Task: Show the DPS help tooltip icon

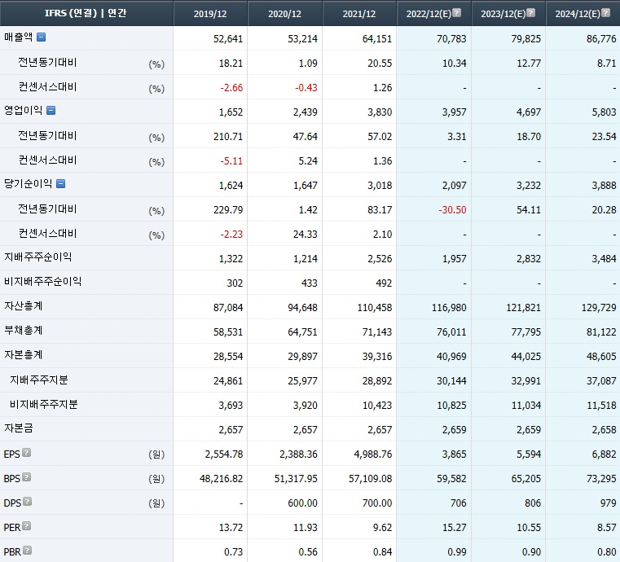Action: (27, 502)
